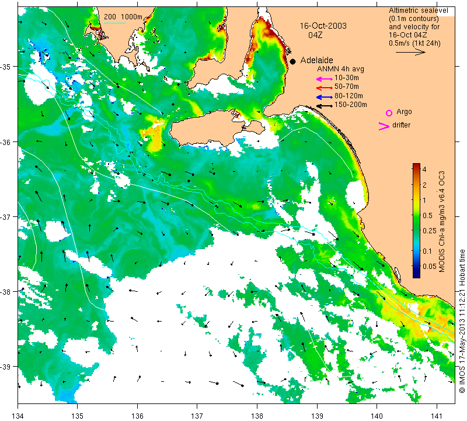The width and height of the screenshot is (467, 421).
Task: Click longitude axis label 140
Action: pos(377,416)
